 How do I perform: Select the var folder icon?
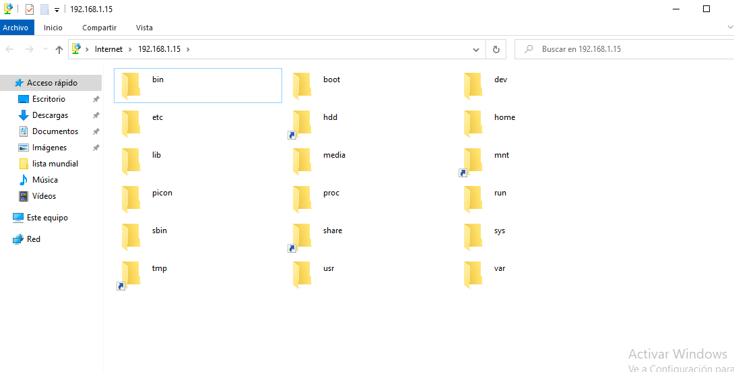[x=473, y=274]
